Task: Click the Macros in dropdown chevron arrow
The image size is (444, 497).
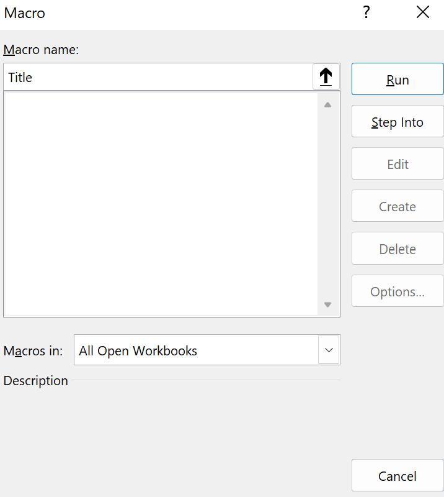Action: [x=329, y=350]
